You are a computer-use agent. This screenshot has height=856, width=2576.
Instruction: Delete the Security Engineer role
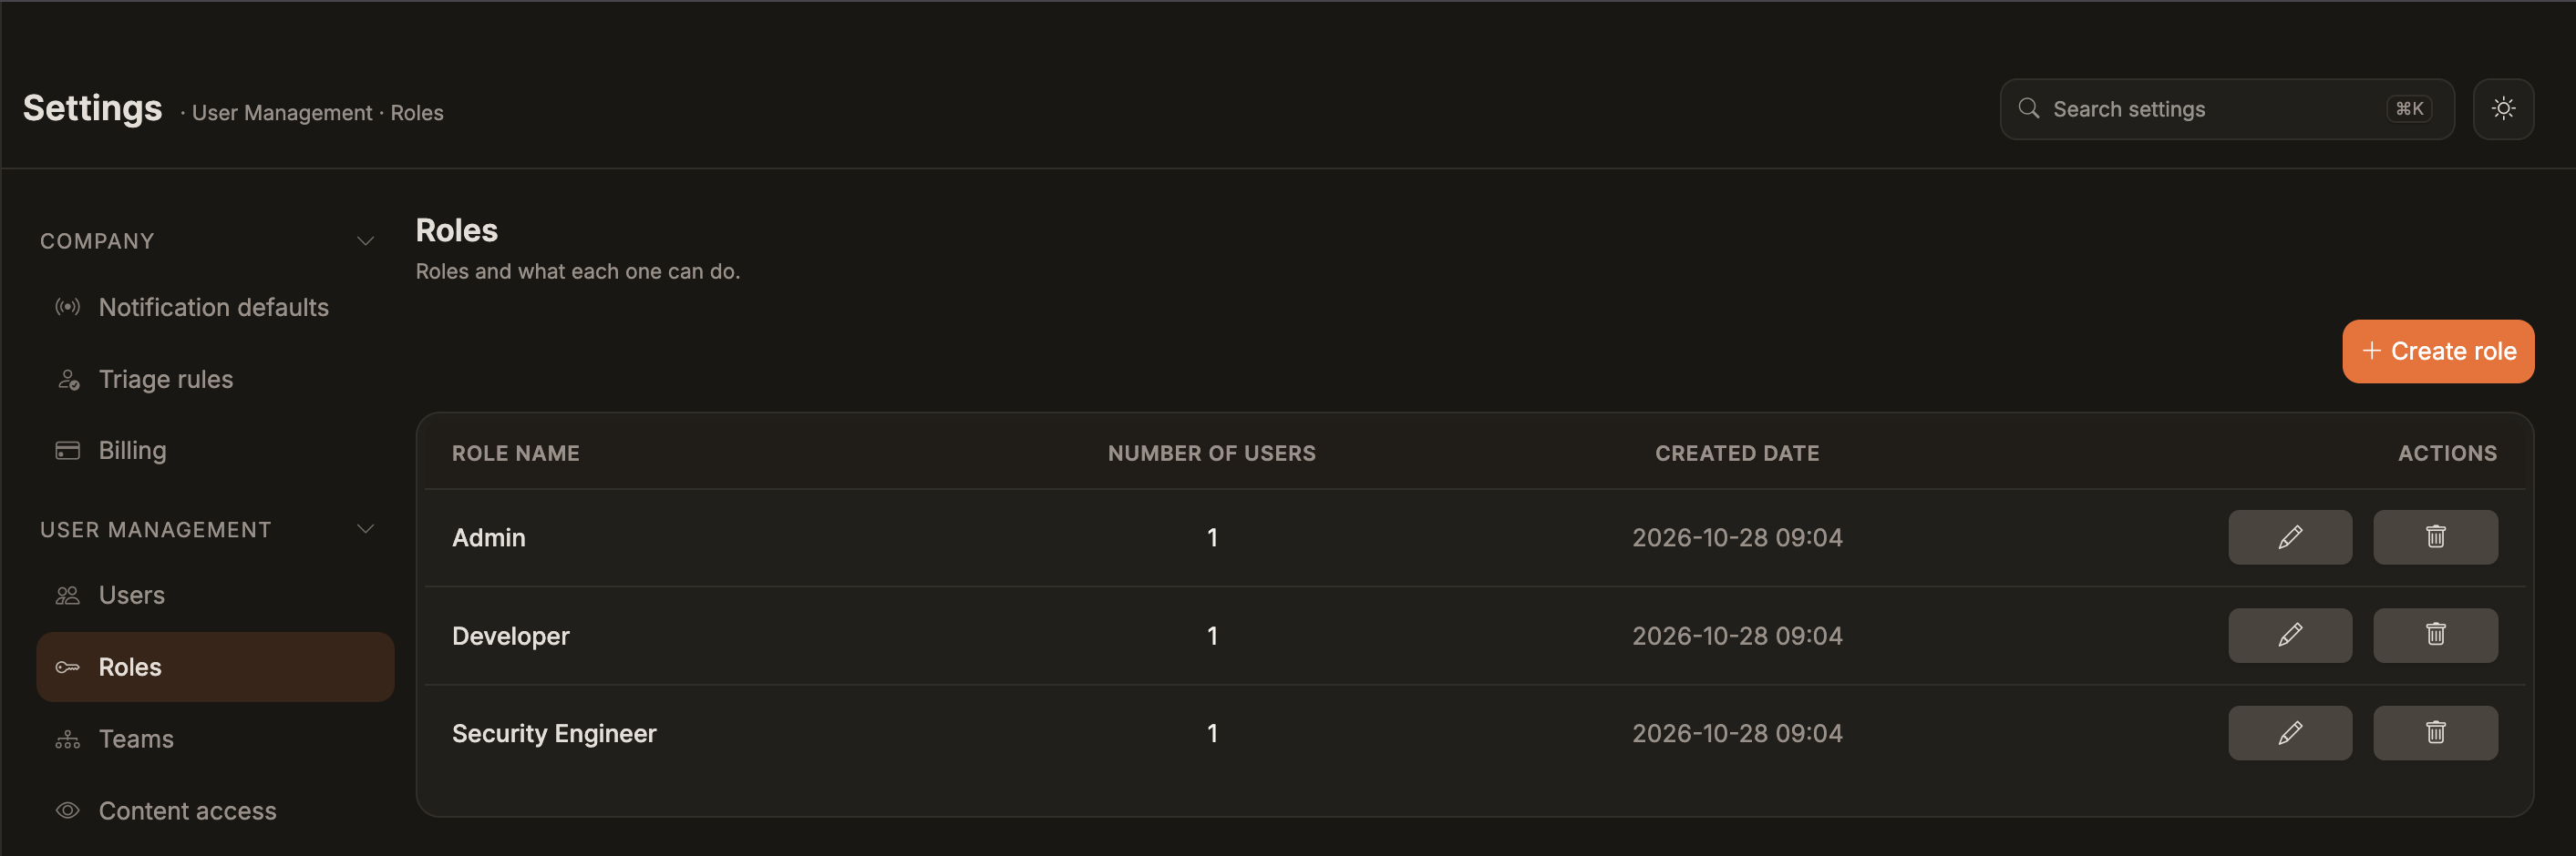[2435, 733]
